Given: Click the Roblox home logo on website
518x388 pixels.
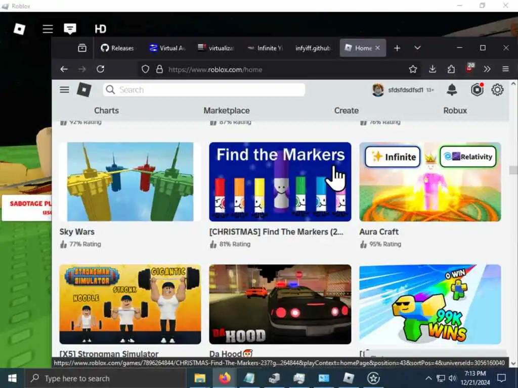Looking at the screenshot, I should (84, 90).
